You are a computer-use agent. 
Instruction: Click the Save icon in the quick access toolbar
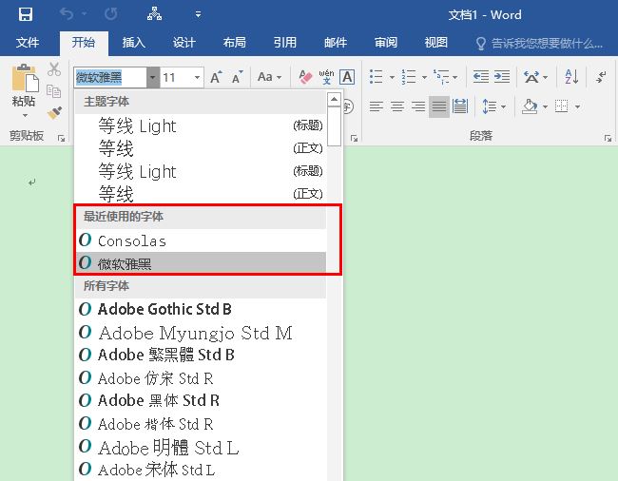tap(26, 14)
